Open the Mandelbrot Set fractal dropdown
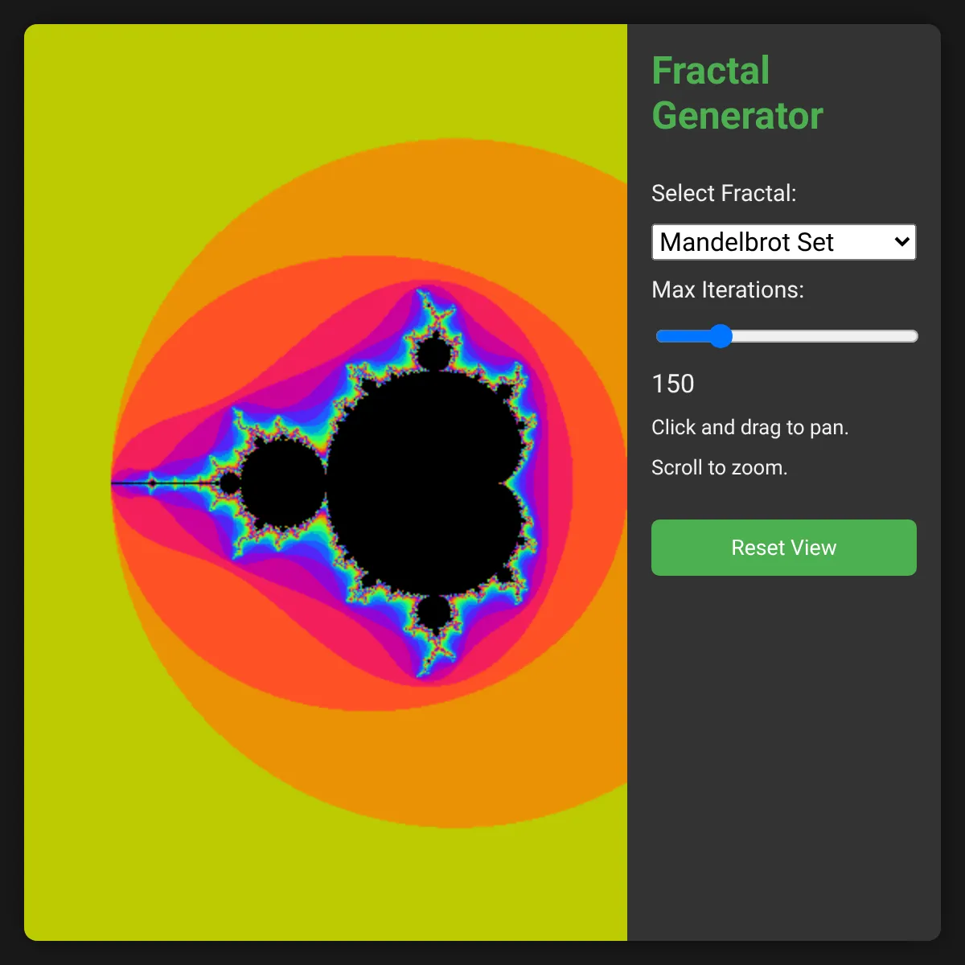Screen dimensions: 965x965 [772, 242]
